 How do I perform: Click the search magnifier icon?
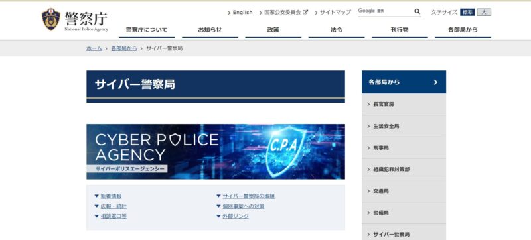(x=417, y=11)
